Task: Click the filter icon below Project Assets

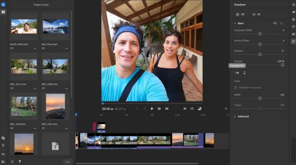Action: (x=20, y=162)
